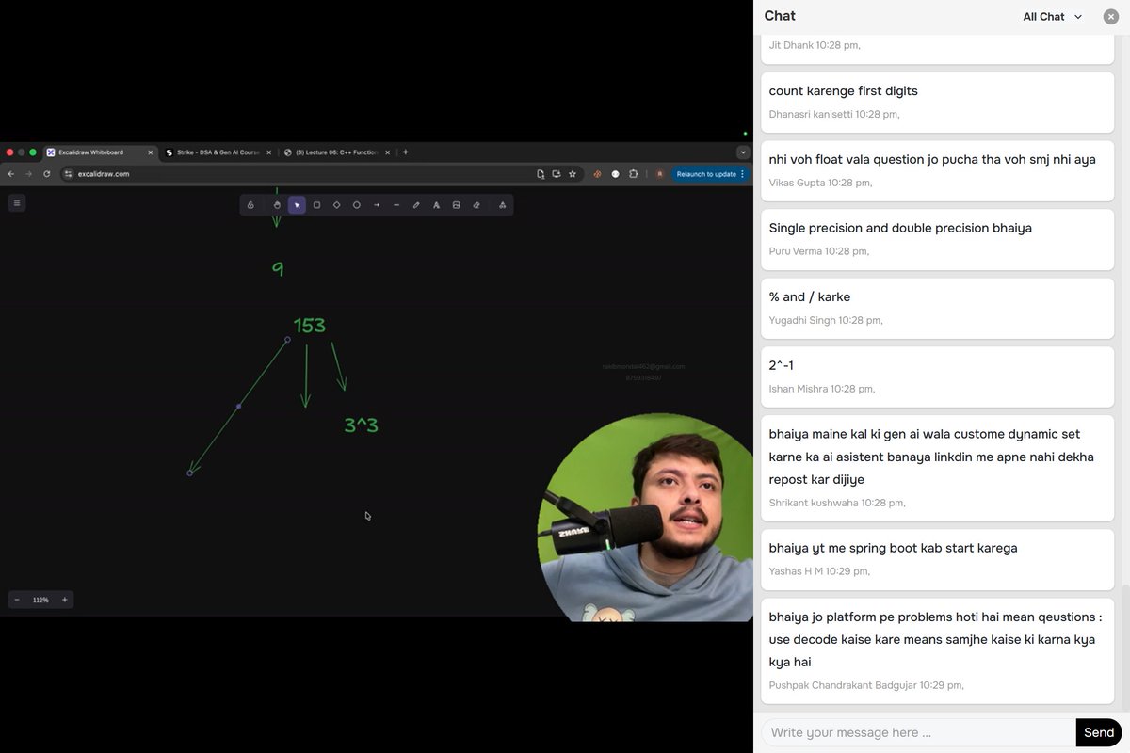The image size is (1130, 753).
Task: Reset zoom at 112% label
Action: pyautogui.click(x=40, y=600)
